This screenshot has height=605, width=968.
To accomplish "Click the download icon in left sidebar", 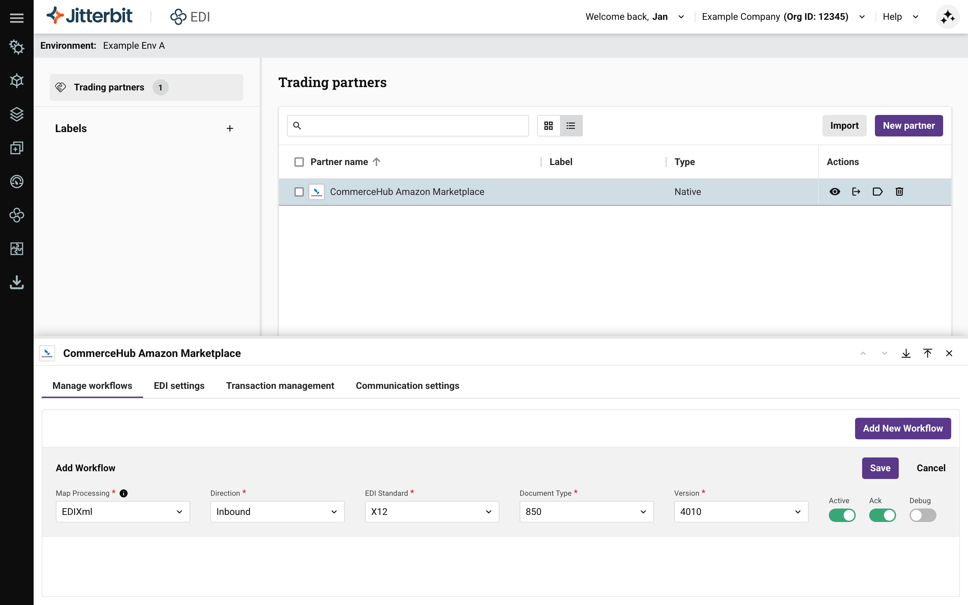I will coord(16,282).
